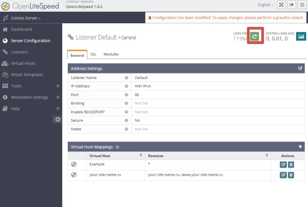Show help for Virtual Host Mappings
The image size is (308, 207).
[117, 147]
